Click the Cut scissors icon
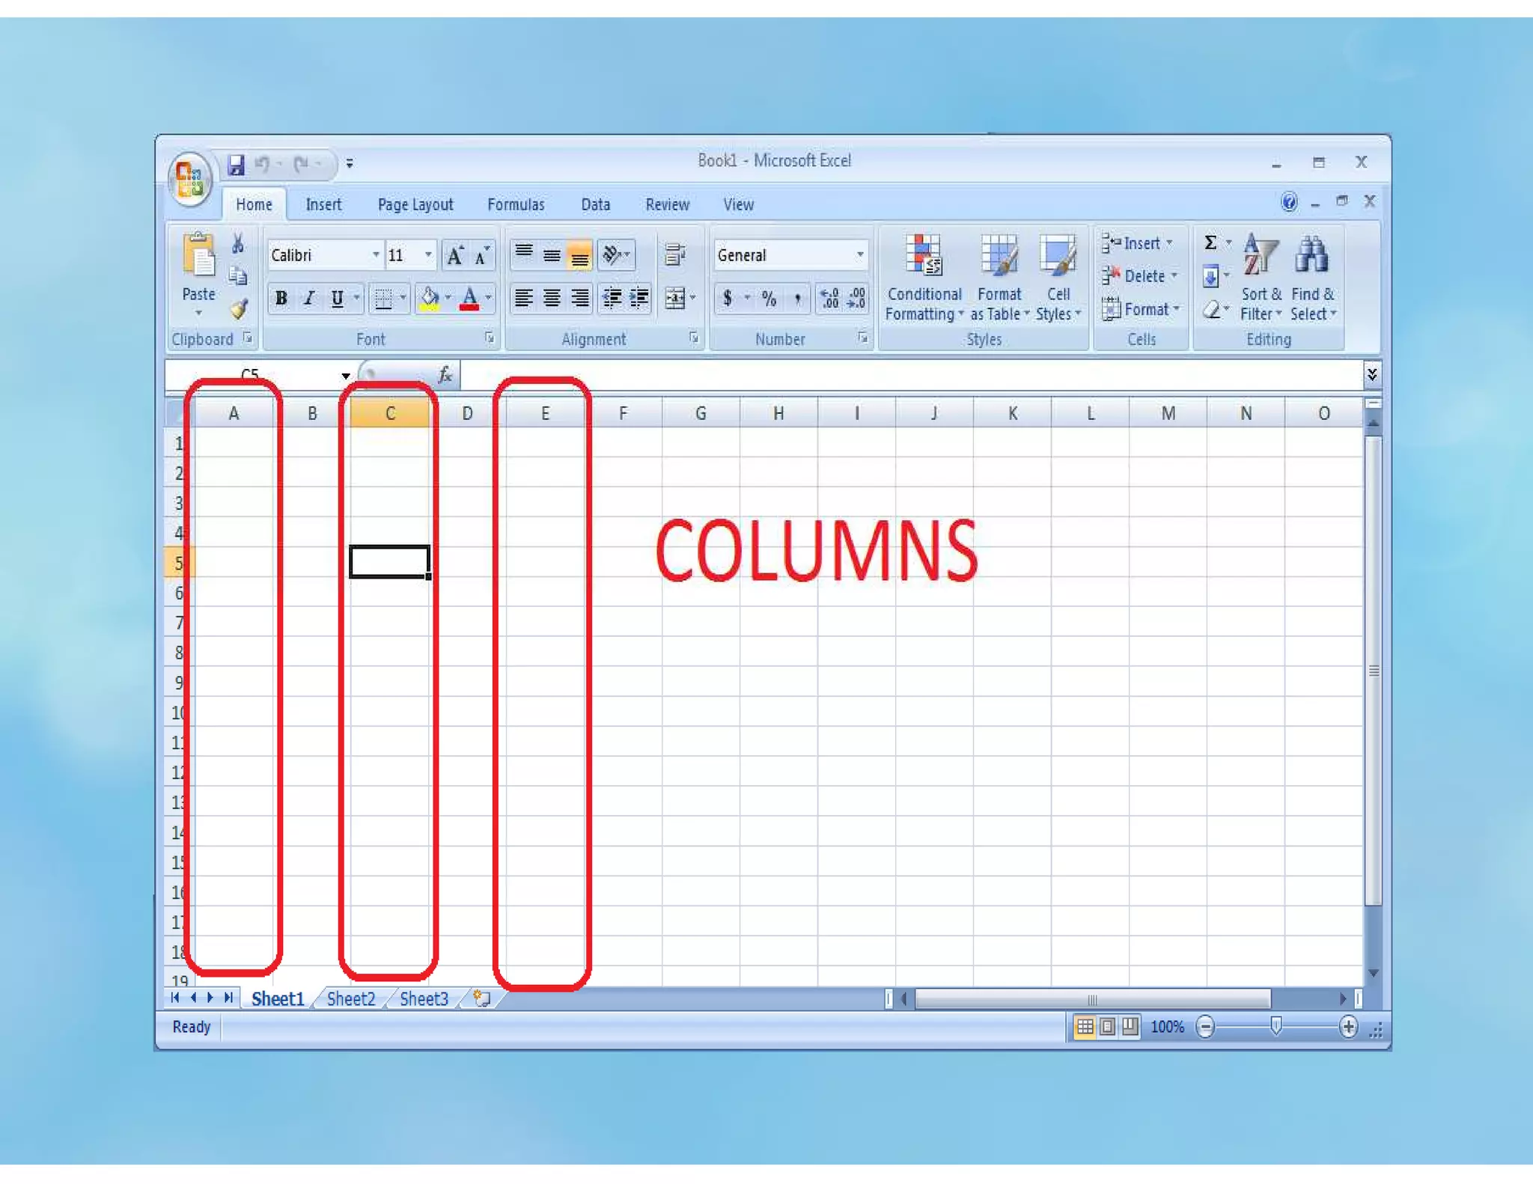1533x1184 pixels. 238,243
